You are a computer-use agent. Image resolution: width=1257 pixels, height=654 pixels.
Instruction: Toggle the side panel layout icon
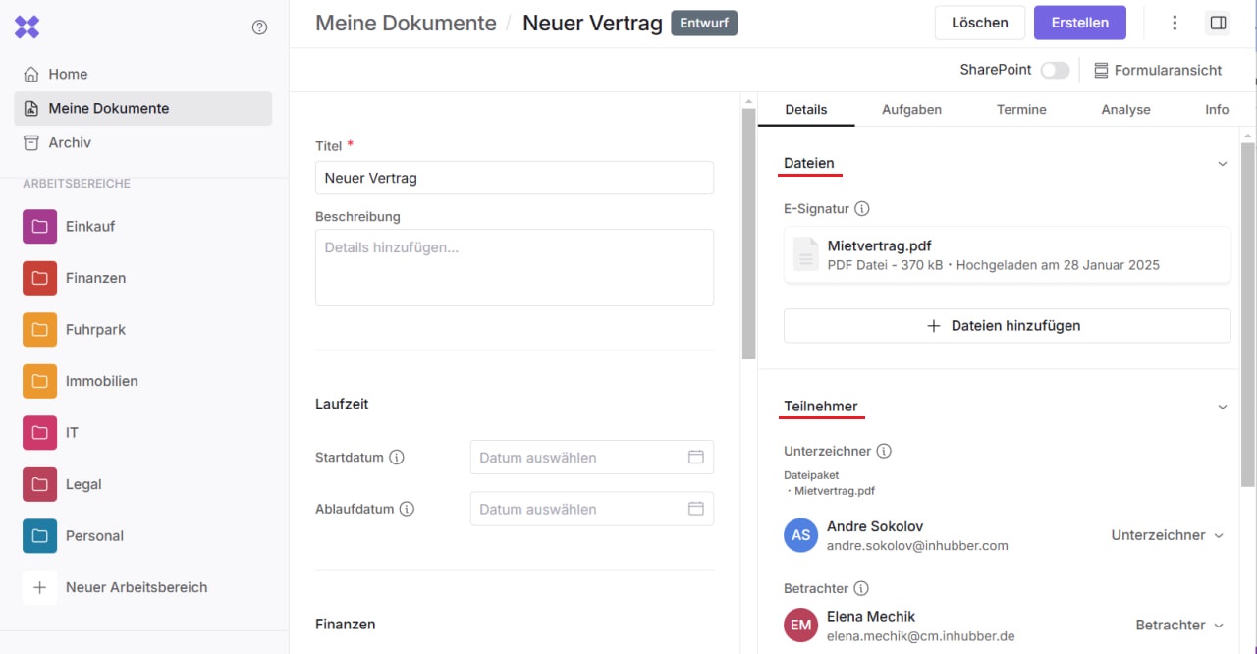point(1218,23)
